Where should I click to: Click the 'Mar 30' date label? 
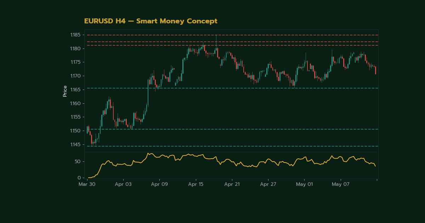coord(87,184)
